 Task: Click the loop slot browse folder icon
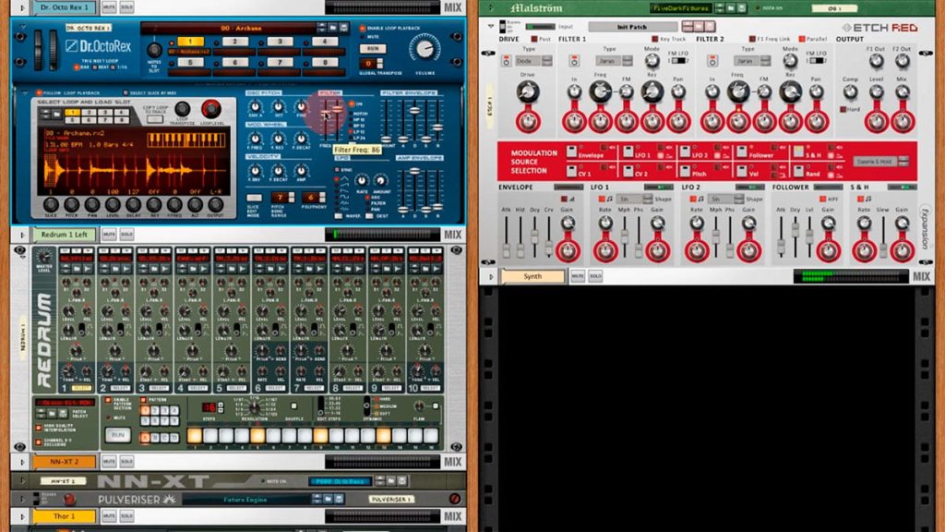[56, 114]
